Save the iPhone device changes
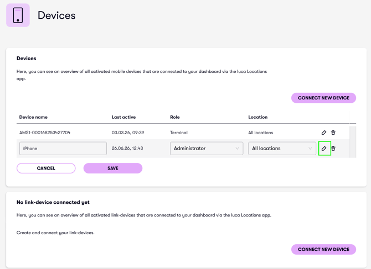 pyautogui.click(x=113, y=168)
